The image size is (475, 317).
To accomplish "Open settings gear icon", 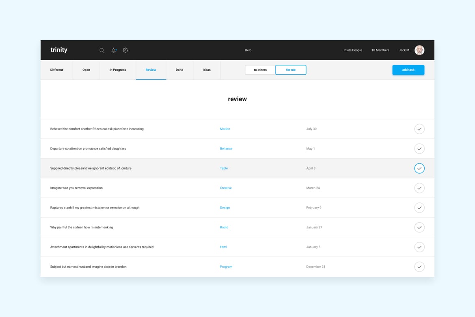I will pyautogui.click(x=125, y=50).
